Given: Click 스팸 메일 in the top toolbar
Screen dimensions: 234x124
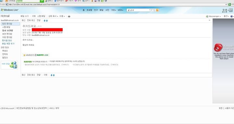Looking at the screenshot, I should pos(41,16).
